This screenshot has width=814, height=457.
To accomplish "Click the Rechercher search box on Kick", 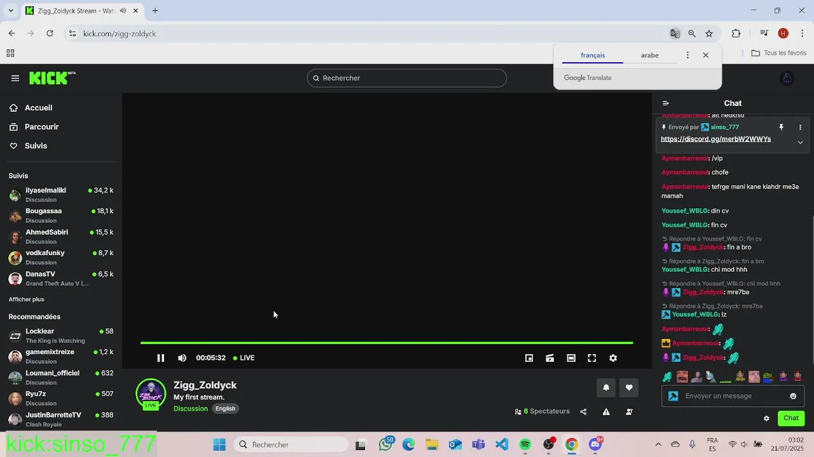I will point(407,78).
